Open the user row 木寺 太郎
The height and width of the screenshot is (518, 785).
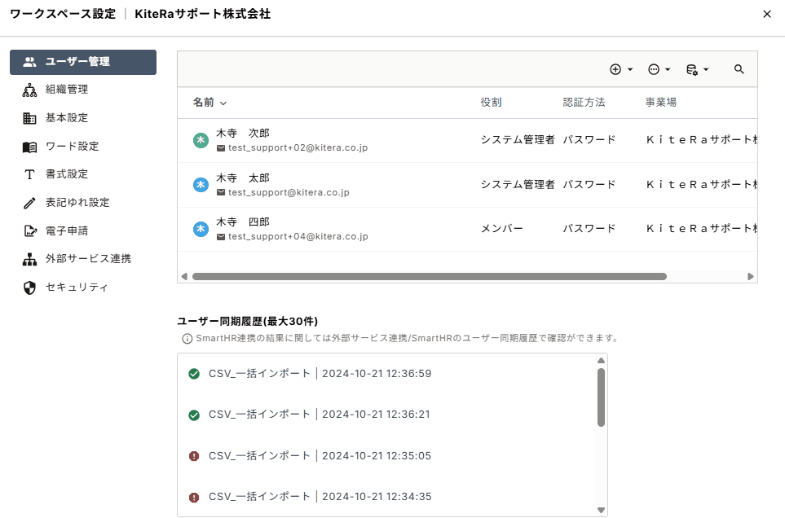[467, 185]
